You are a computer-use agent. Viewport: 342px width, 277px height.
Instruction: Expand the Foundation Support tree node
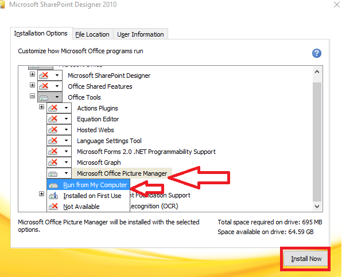pyautogui.click(x=41, y=194)
